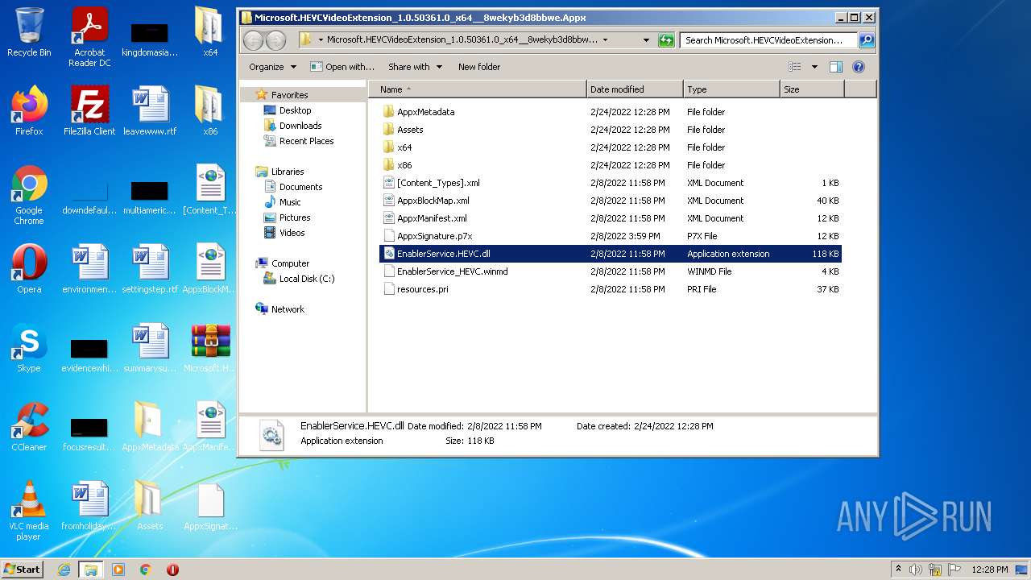Select AppxBlockMap.xml file
This screenshot has width=1031, height=580.
[x=611, y=201]
